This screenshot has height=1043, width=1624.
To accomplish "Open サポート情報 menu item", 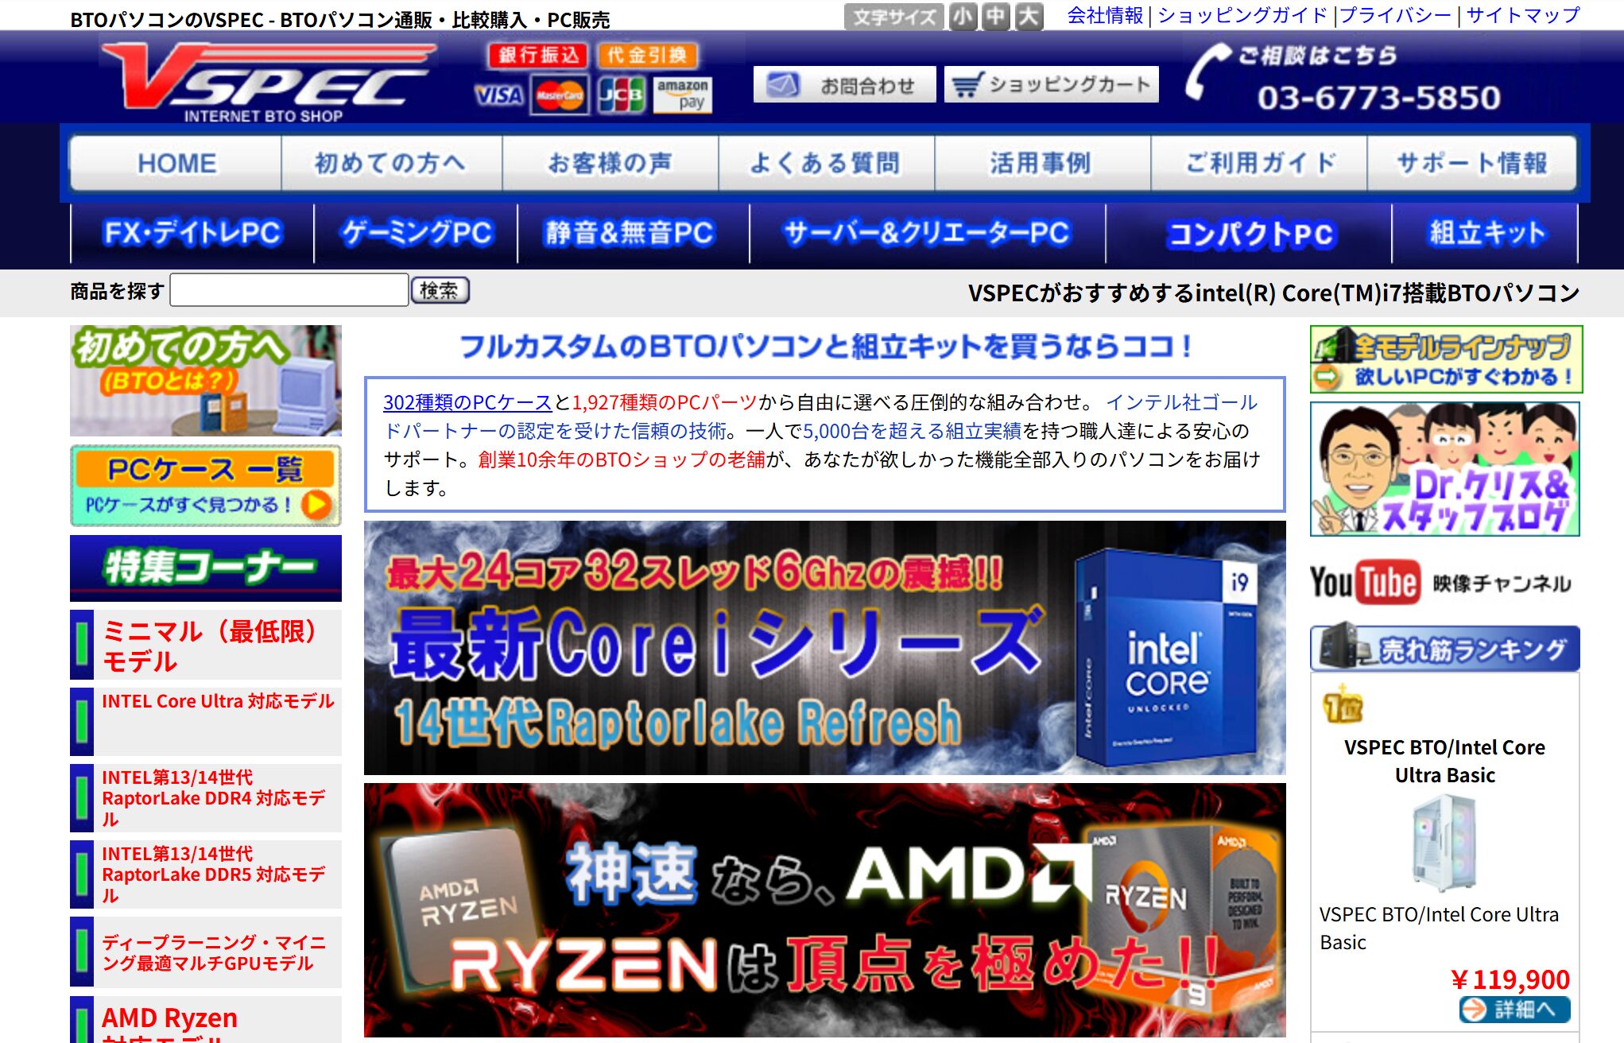I will coord(1471,163).
